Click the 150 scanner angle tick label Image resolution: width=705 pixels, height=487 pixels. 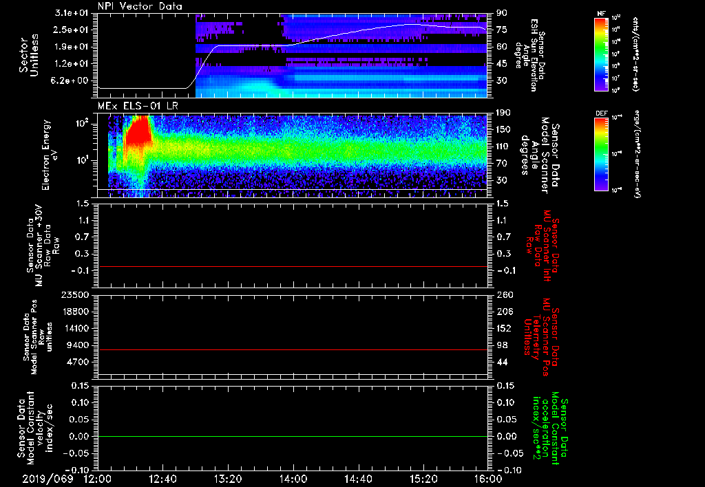503,130
